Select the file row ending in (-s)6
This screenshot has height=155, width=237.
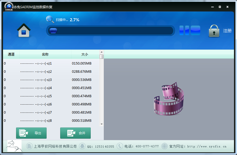pyautogui.click(x=51, y=104)
